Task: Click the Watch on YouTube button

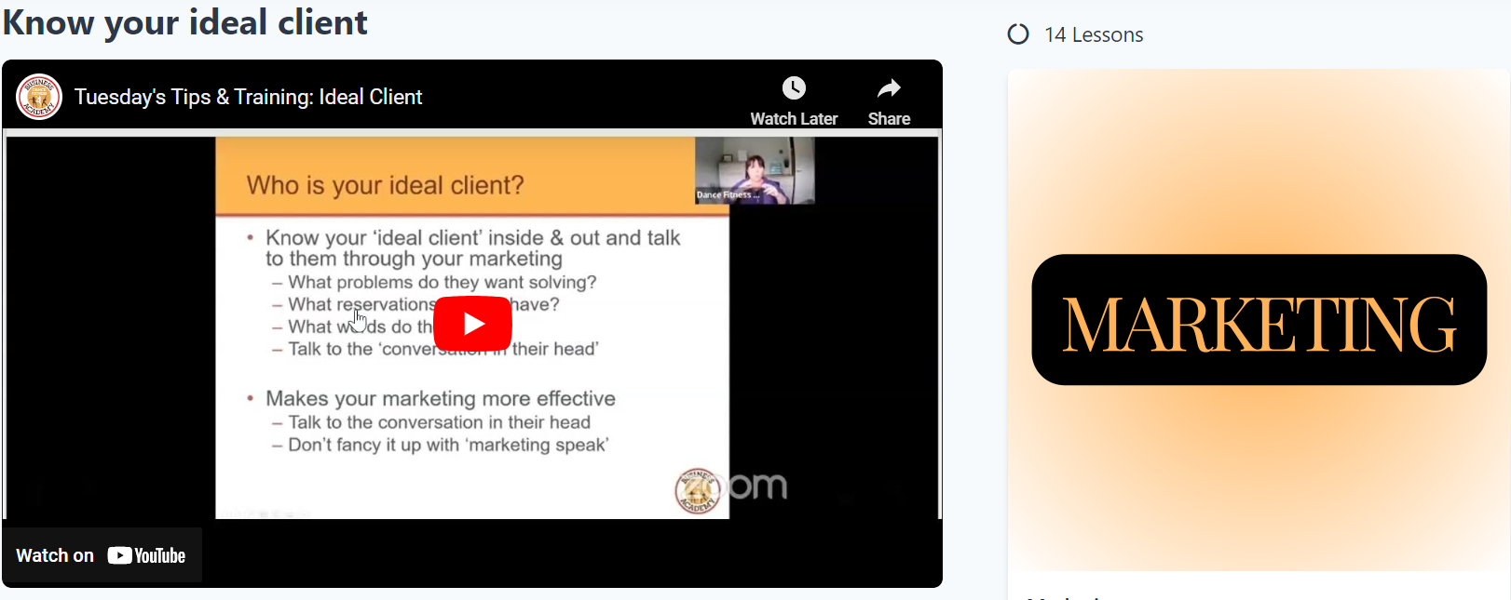Action: pyautogui.click(x=102, y=555)
